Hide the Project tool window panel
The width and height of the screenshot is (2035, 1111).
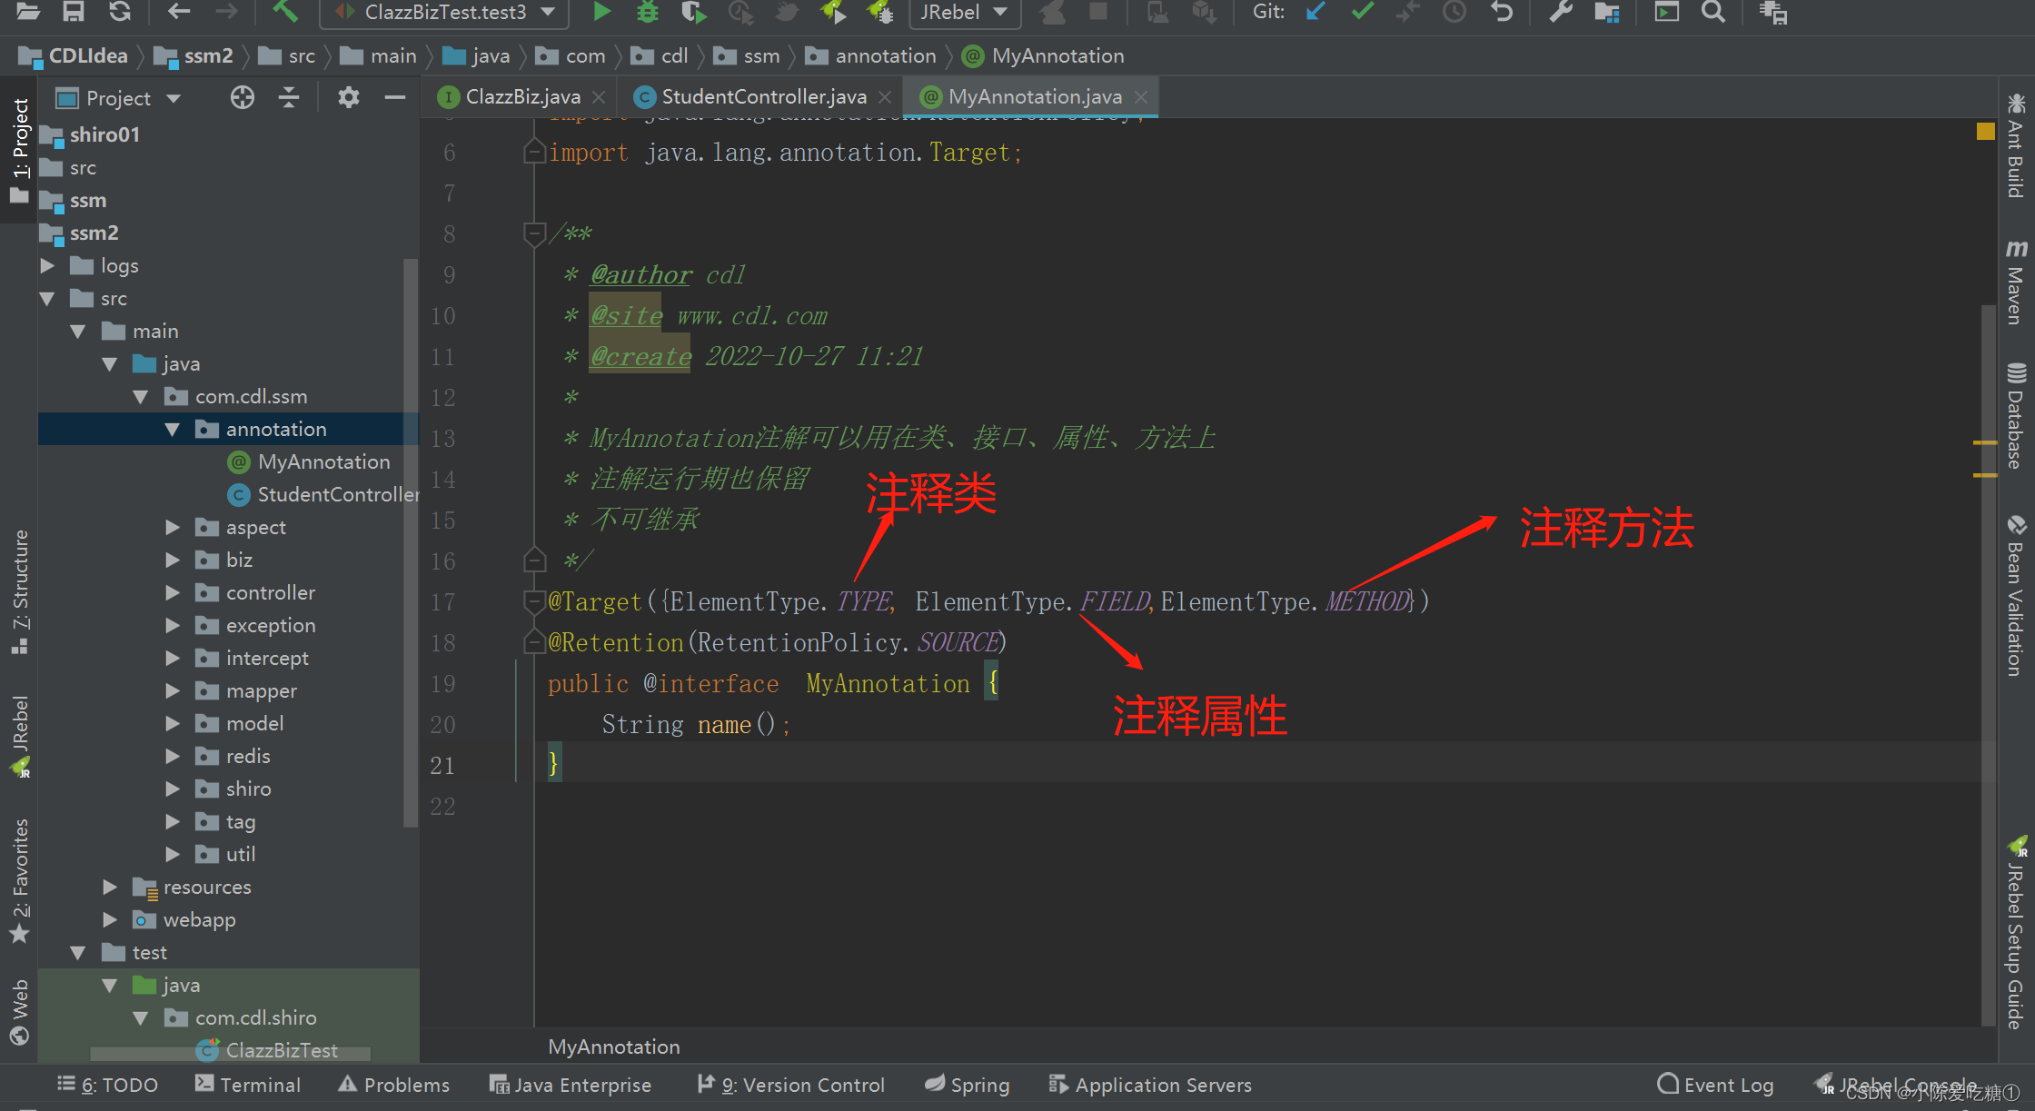pyautogui.click(x=394, y=97)
